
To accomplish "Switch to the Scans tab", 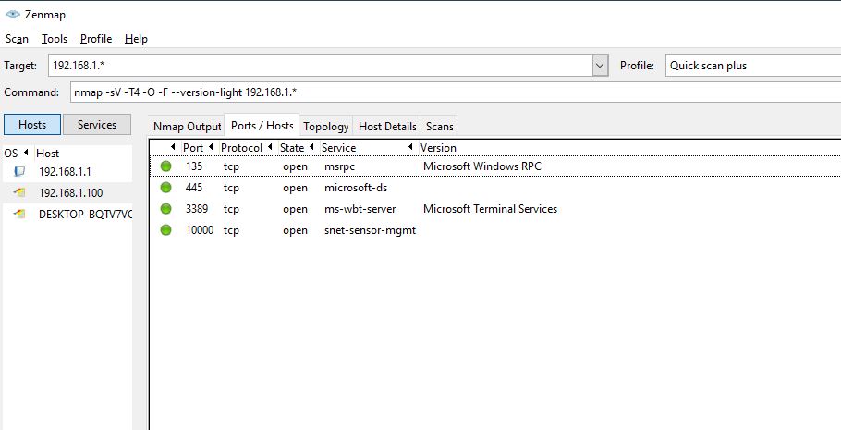I will 439,127.
